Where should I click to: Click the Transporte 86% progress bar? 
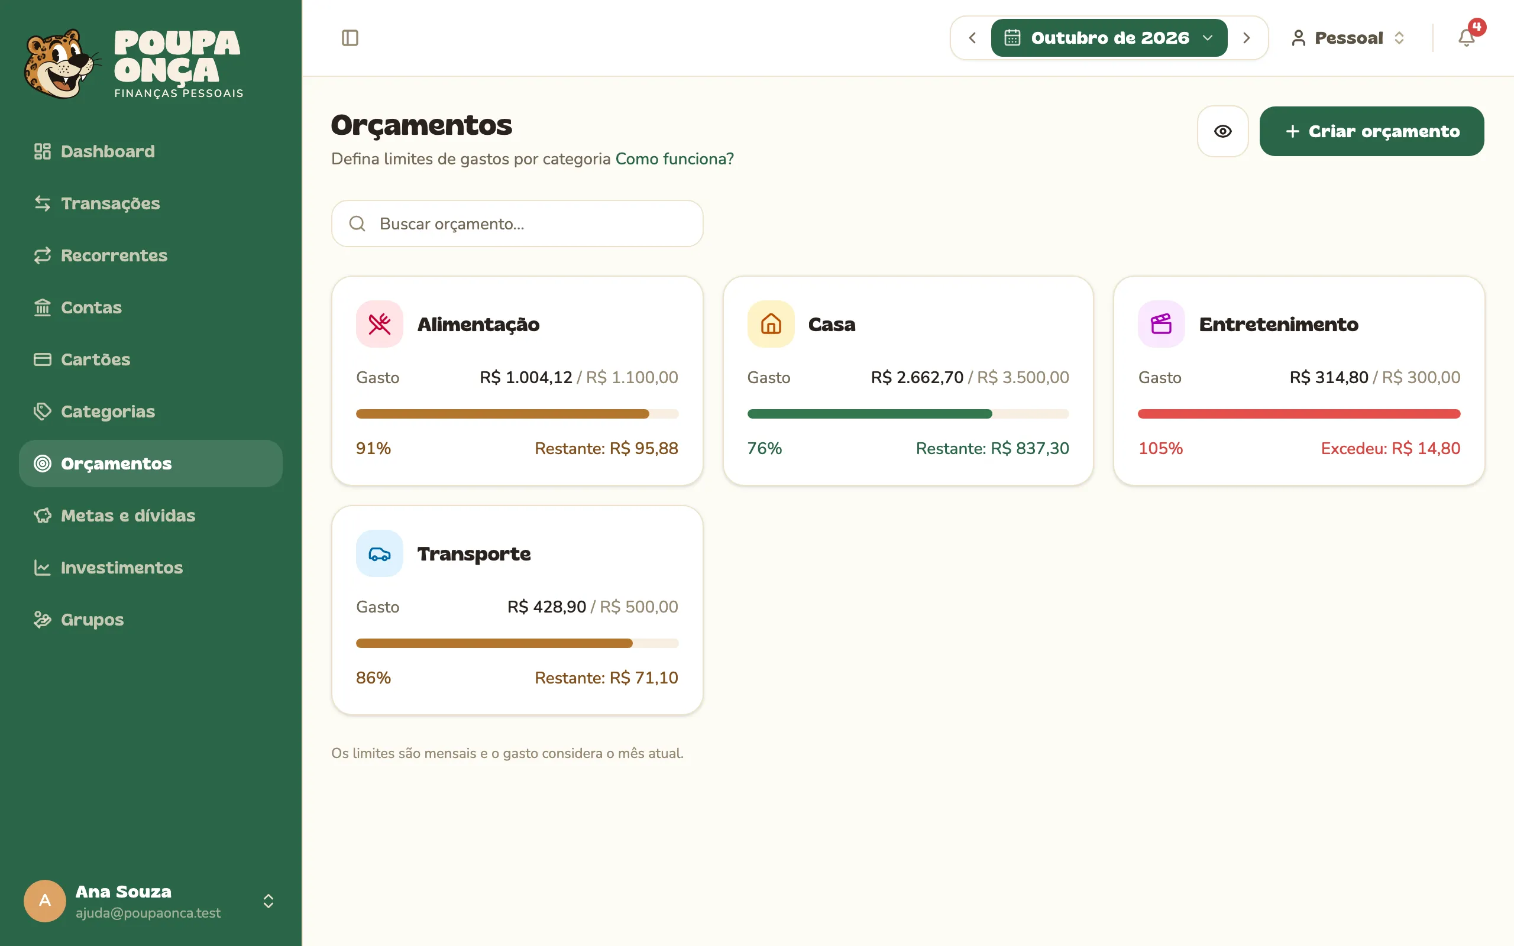coord(517,643)
